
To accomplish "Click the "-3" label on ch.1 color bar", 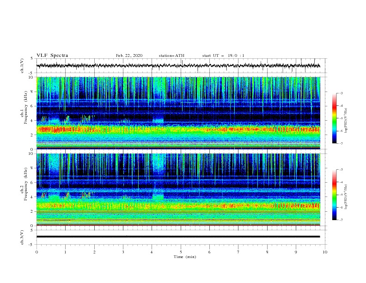I will (x=341, y=93).
